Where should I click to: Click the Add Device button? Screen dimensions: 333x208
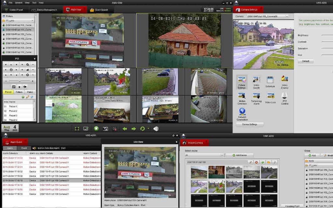tap(239, 155)
